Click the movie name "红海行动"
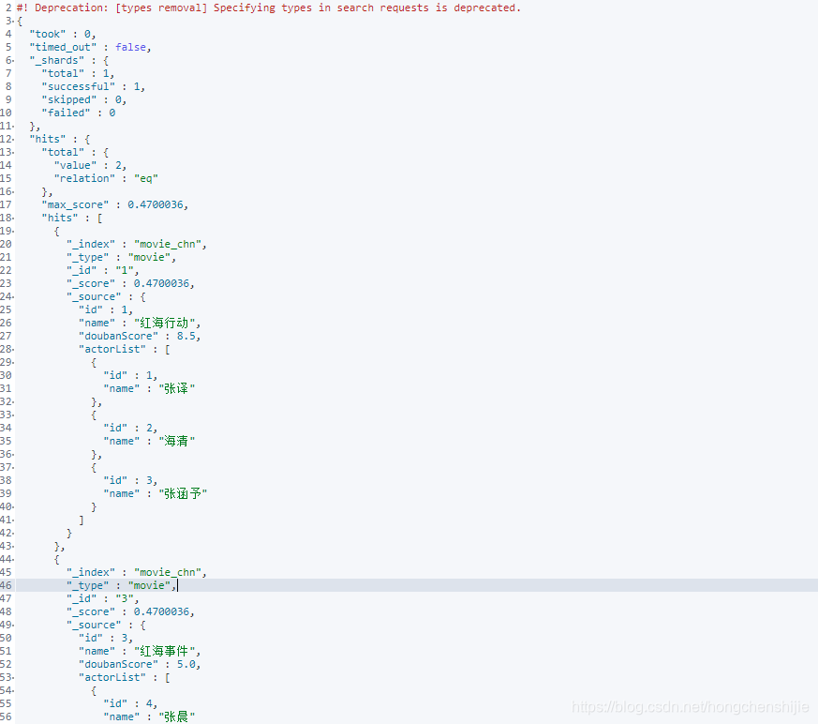Image resolution: width=818 pixels, height=724 pixels. [164, 324]
